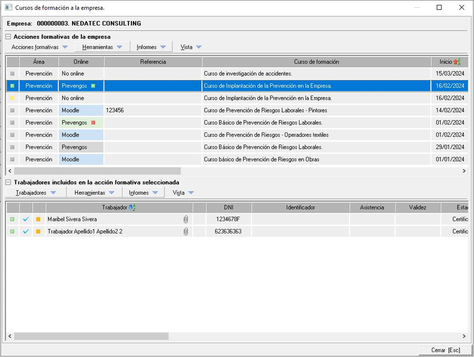Click right arrow of upper horizontal scrollbar

[464, 171]
